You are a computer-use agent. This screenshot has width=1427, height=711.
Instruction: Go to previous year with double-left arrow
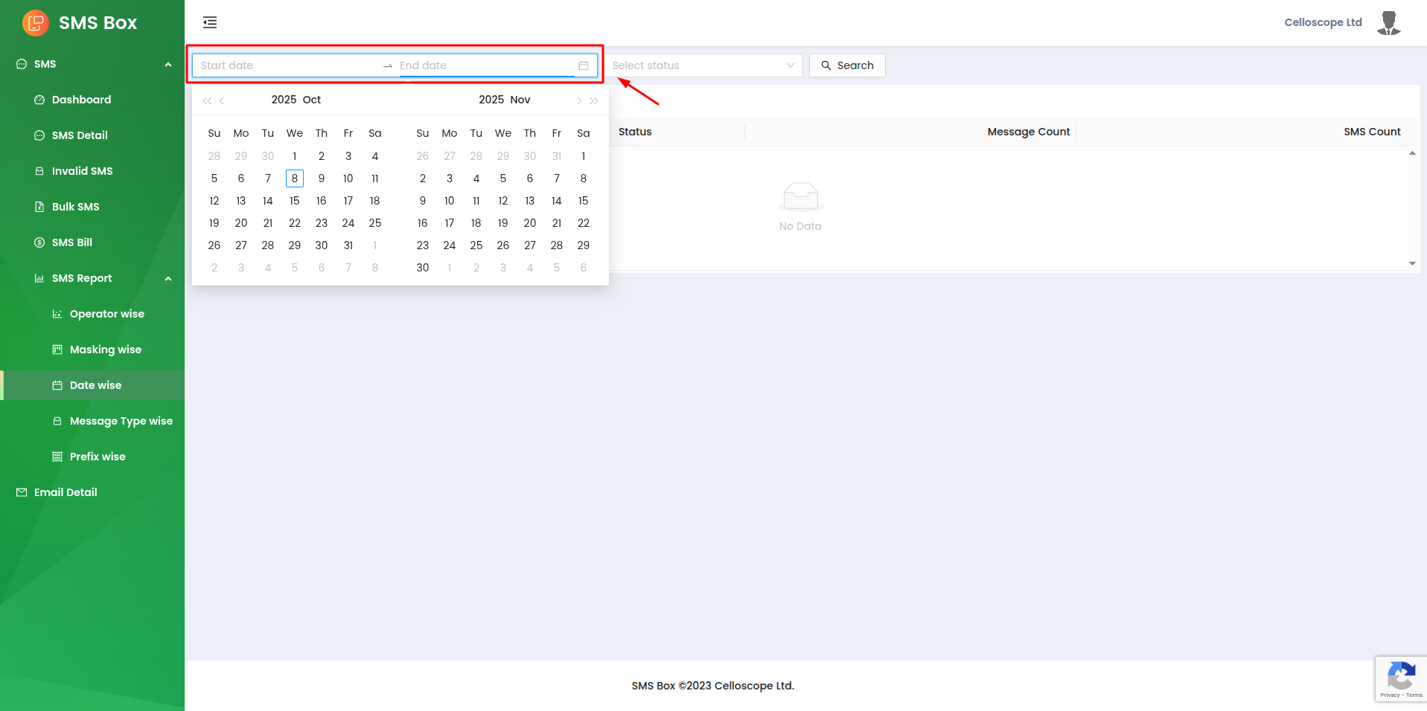pyautogui.click(x=207, y=100)
